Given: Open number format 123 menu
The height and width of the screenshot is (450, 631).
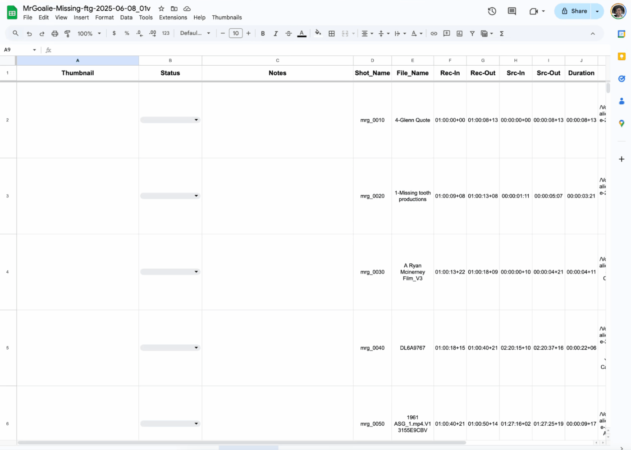Looking at the screenshot, I should pyautogui.click(x=166, y=33).
